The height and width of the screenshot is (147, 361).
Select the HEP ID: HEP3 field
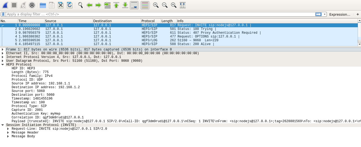[23, 68]
